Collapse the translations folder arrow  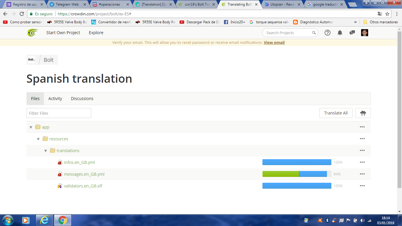tap(46, 151)
